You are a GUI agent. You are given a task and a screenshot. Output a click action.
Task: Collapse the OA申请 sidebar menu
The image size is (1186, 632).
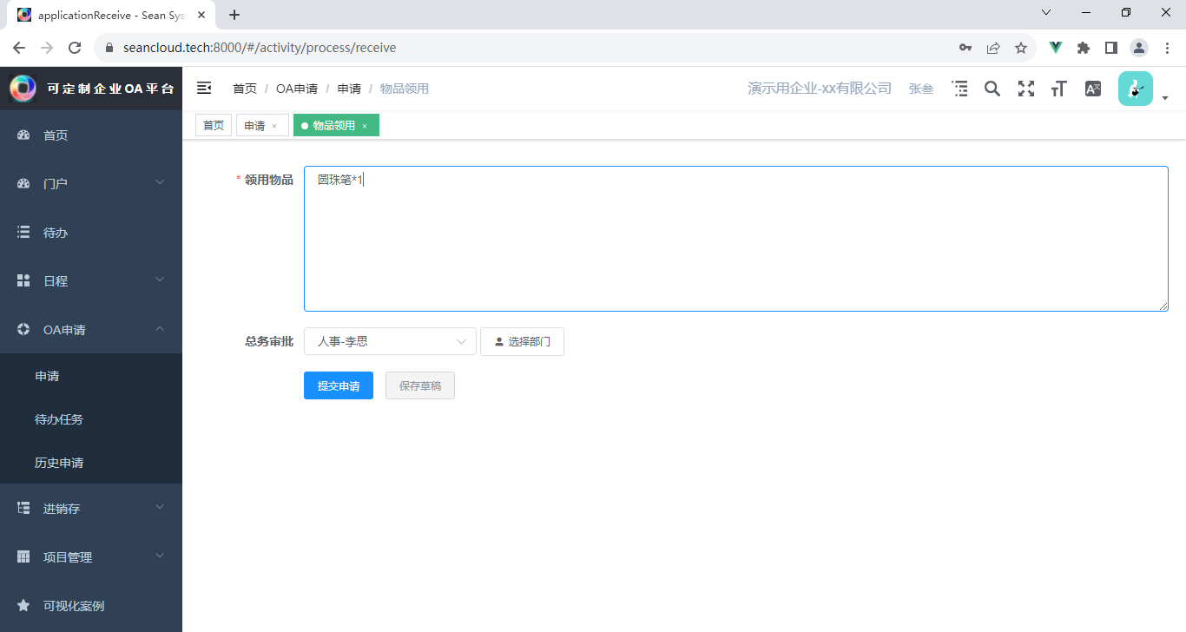[x=91, y=329]
